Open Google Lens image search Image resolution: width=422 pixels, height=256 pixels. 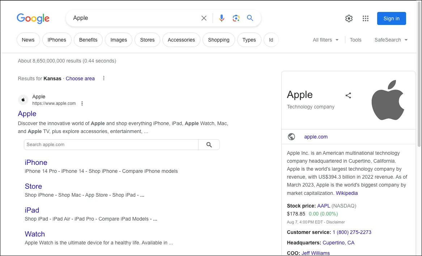pos(236,18)
